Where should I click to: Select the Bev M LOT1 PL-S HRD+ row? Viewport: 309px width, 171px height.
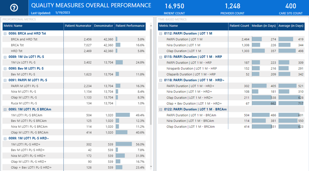(74, 150)
